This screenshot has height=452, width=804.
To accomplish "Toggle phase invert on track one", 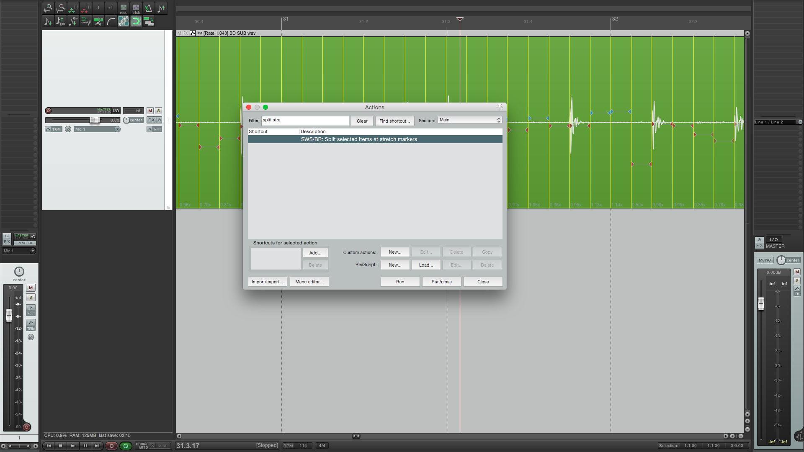I will [68, 129].
